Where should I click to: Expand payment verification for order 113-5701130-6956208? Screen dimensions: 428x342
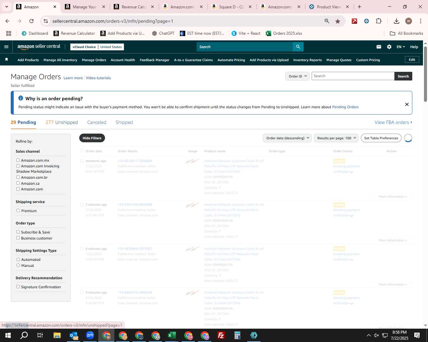click(351, 216)
